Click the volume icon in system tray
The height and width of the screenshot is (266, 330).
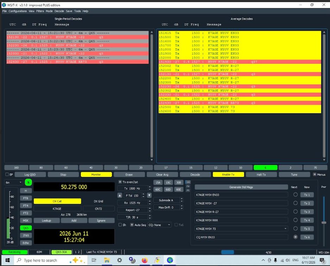(x=288, y=260)
